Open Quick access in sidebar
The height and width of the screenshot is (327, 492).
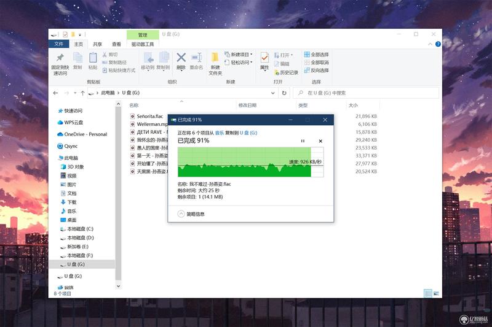(70, 111)
